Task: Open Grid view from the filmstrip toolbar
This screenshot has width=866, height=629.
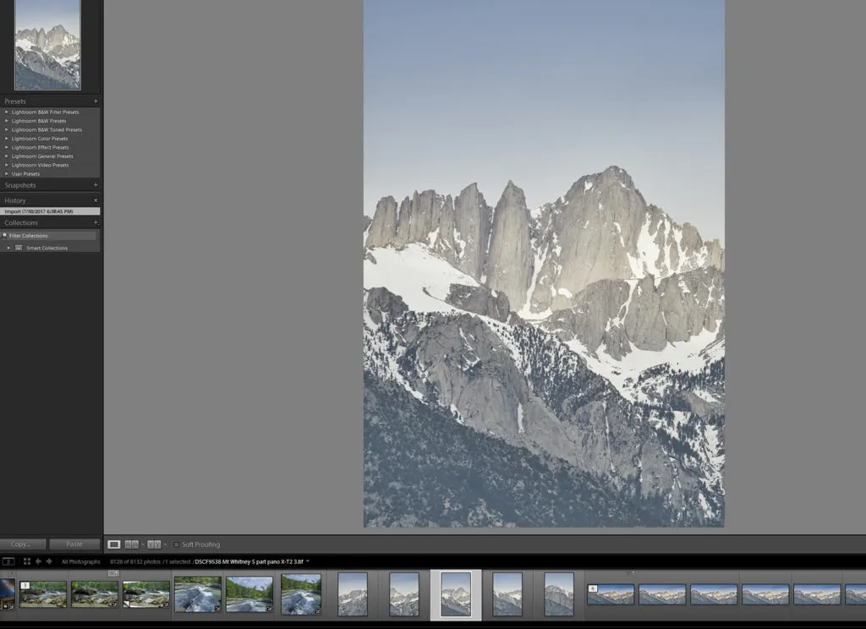Action: click(26, 561)
